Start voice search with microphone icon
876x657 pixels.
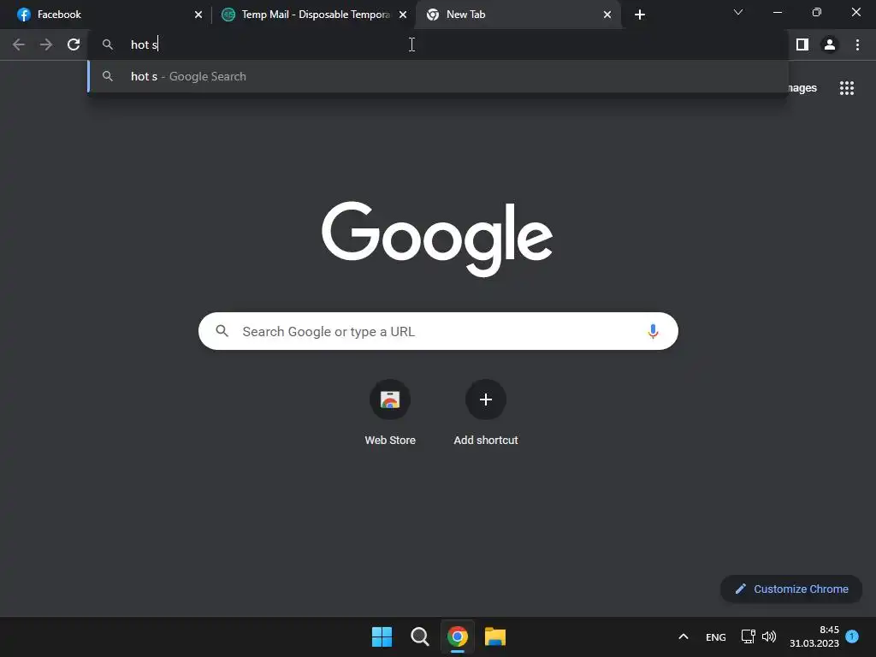653,331
